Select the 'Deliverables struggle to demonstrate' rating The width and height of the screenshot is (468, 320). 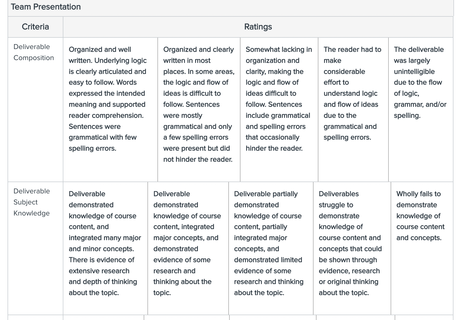[352, 248]
